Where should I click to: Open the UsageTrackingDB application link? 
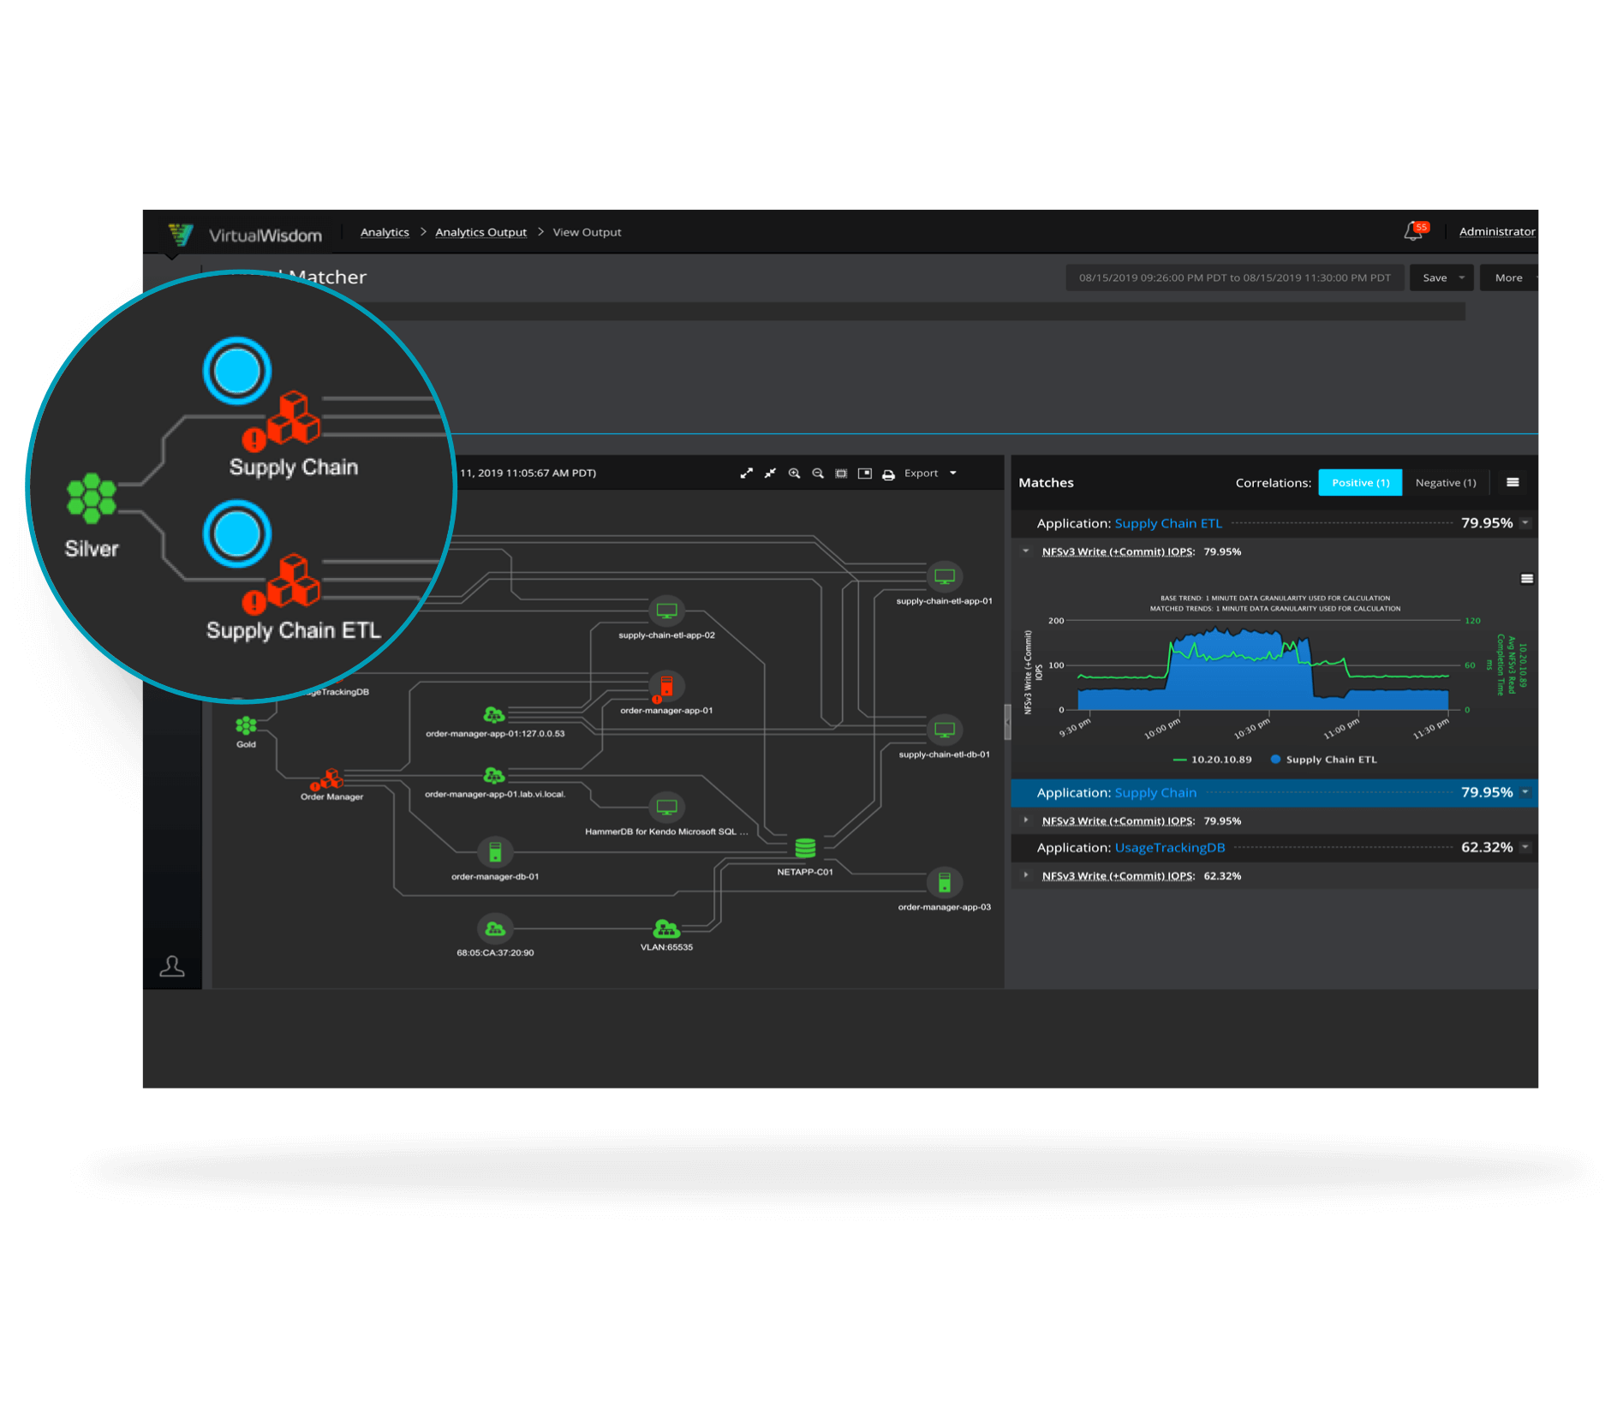[1170, 848]
